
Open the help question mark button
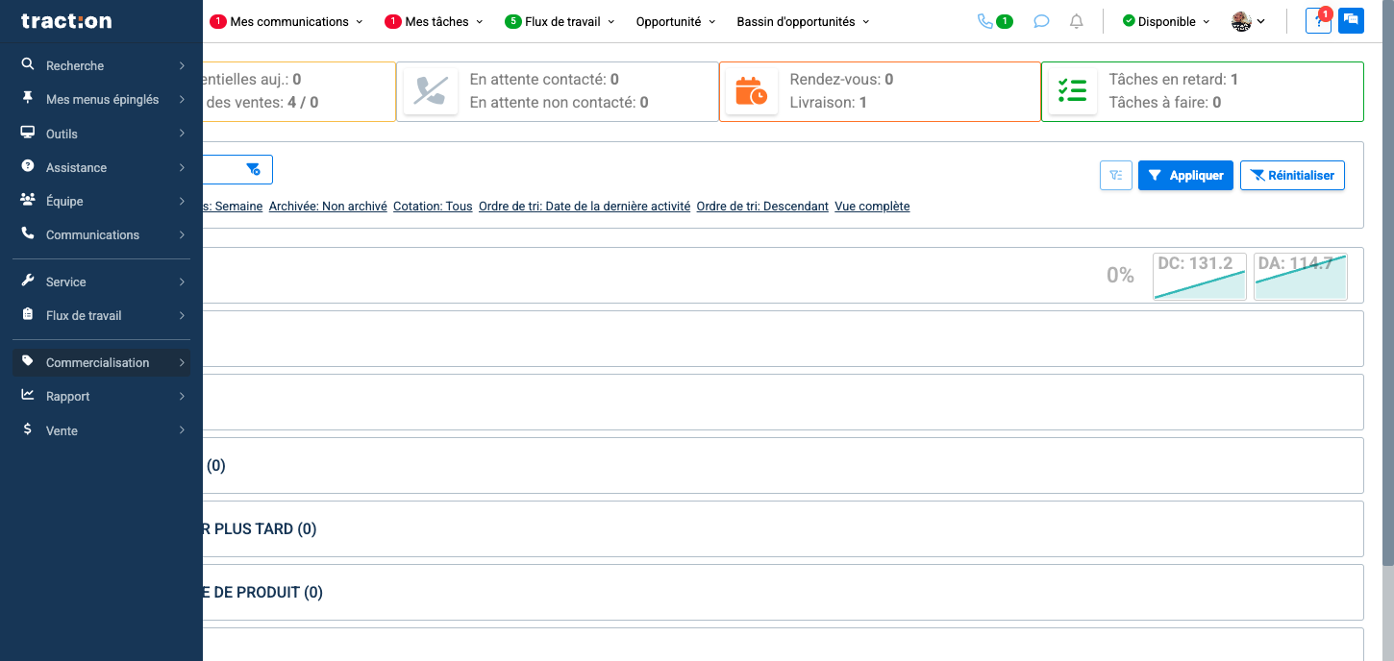tap(1318, 21)
